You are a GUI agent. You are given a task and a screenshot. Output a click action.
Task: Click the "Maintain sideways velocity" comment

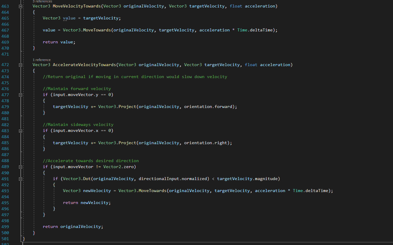[x=78, y=125]
